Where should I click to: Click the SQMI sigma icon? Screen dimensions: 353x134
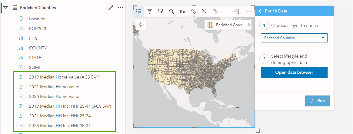(x=21, y=67)
